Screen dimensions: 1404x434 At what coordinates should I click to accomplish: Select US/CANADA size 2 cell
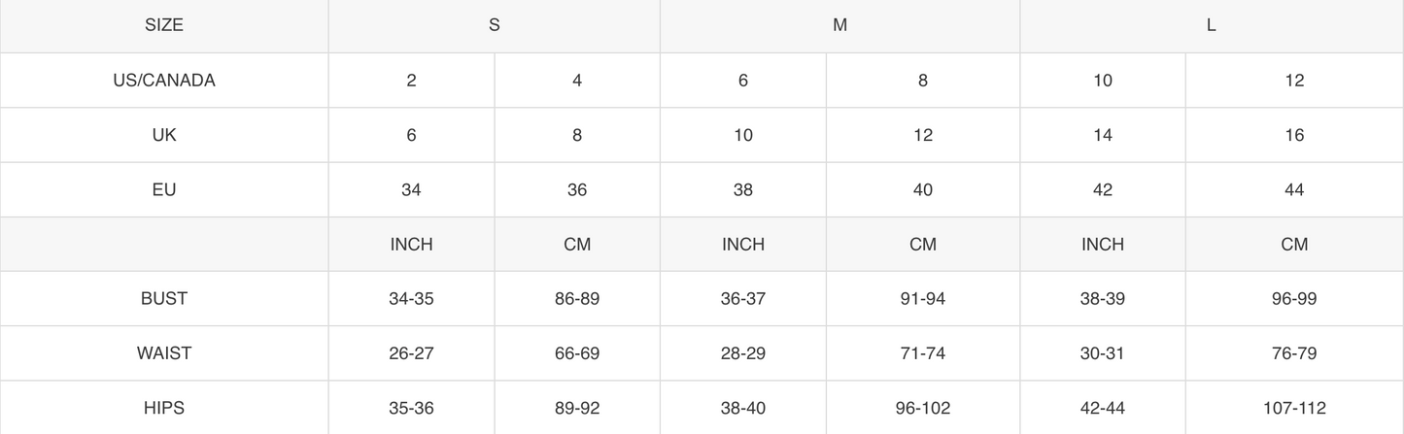coord(411,81)
